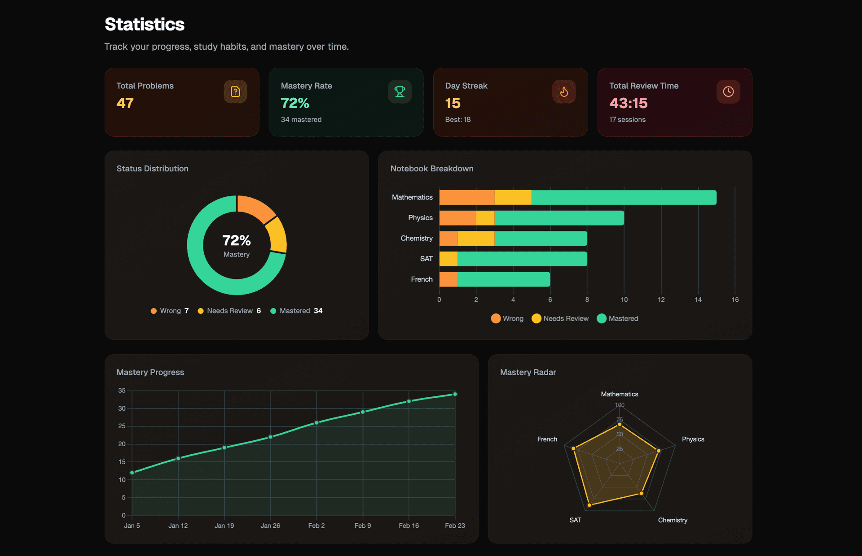Click the green Mastered legend dot in Notebook Breakdown
The height and width of the screenshot is (556, 862).
point(602,318)
